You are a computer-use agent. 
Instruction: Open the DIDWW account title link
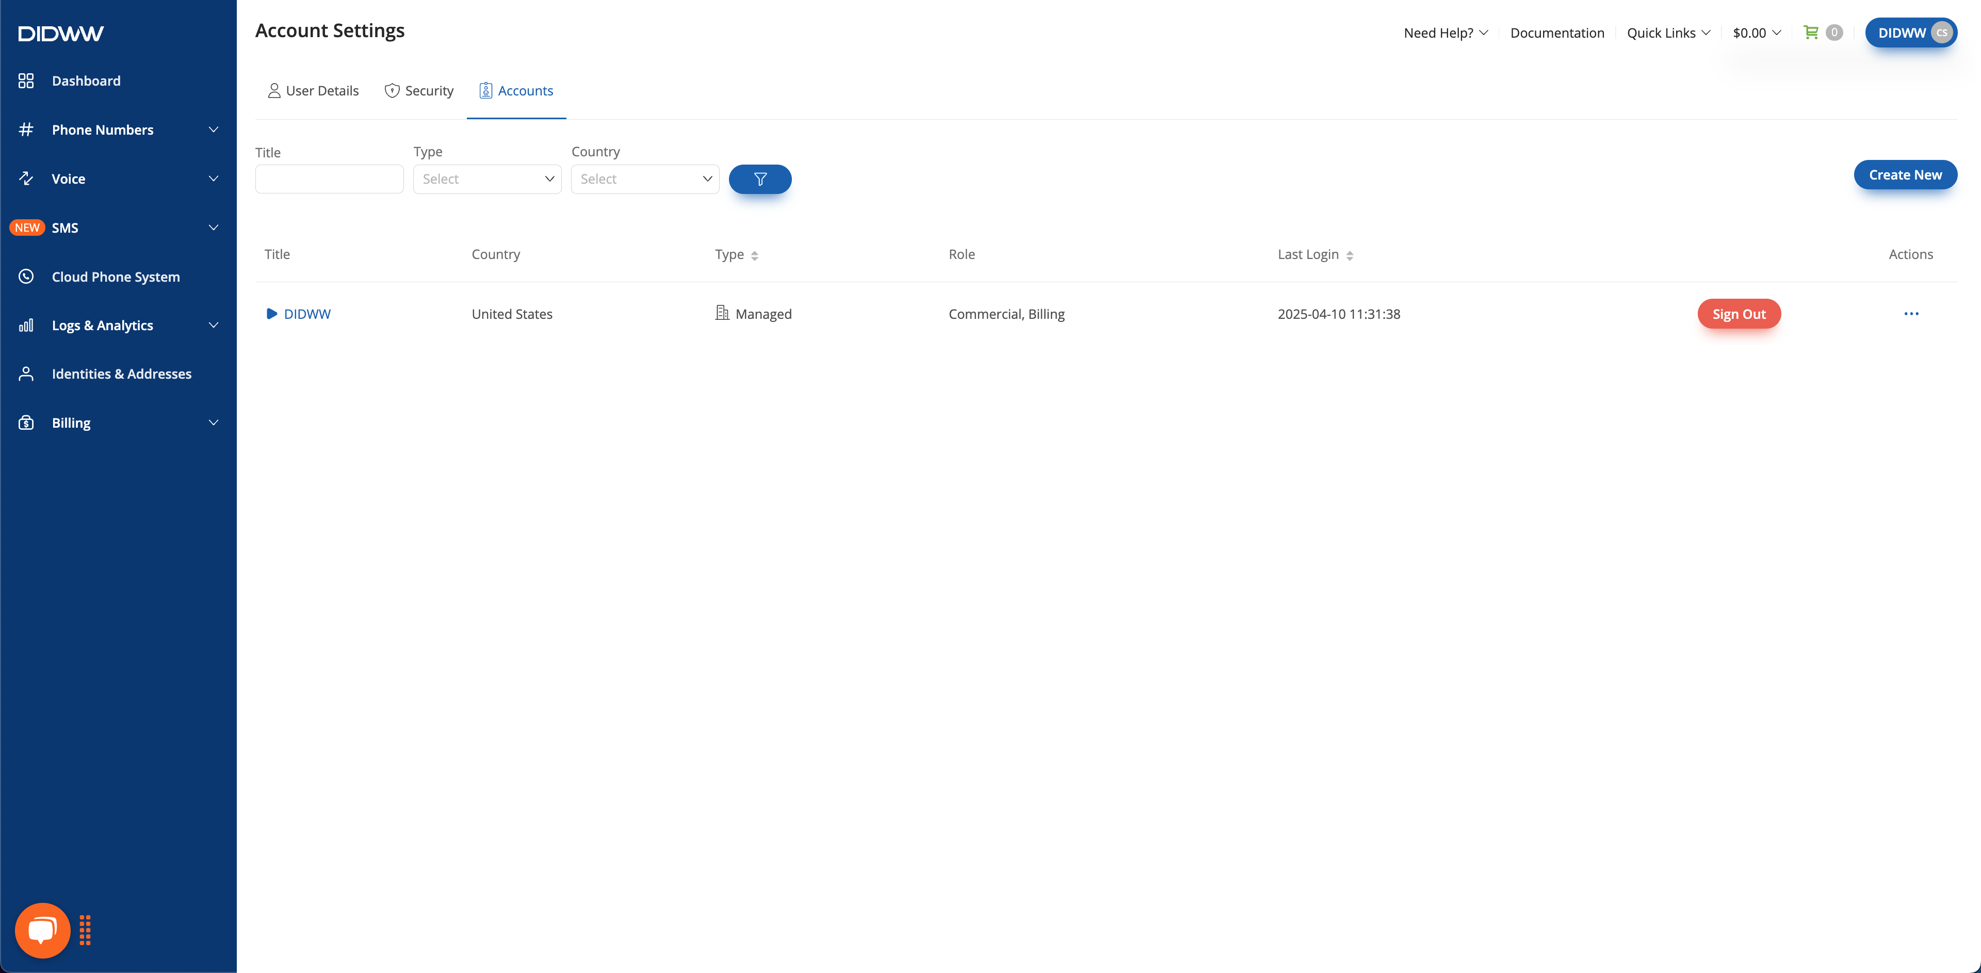tap(307, 314)
